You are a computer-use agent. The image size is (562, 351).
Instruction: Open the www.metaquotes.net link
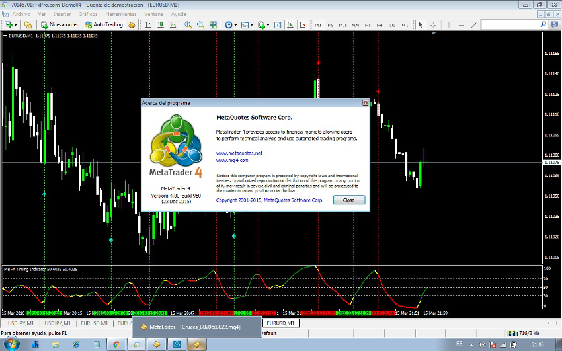(239, 153)
